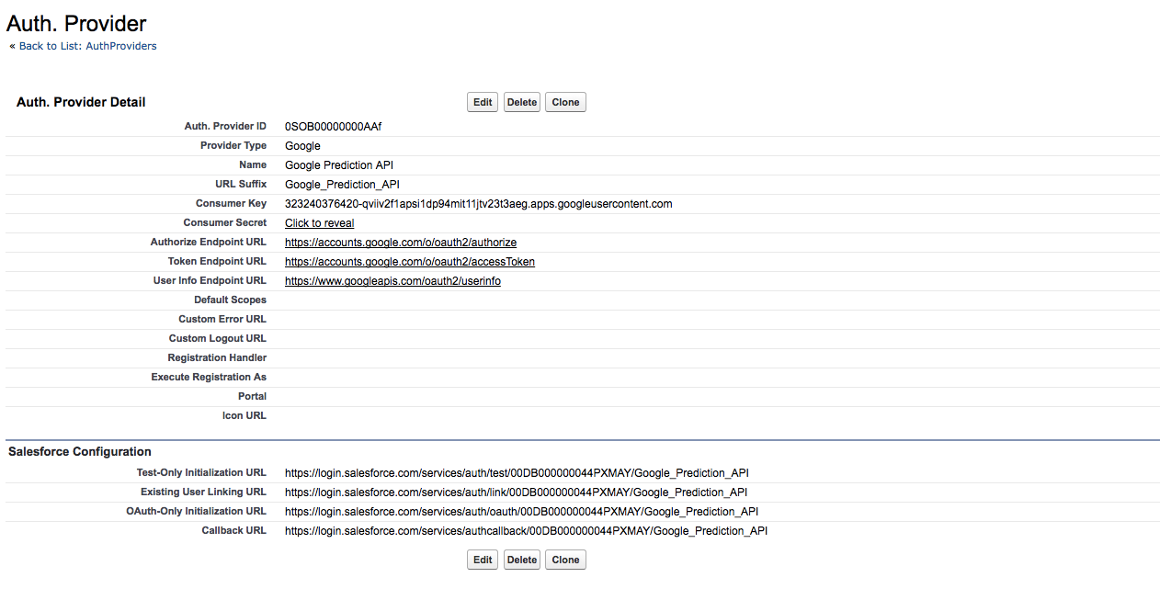Click the Existing User Linking URL label
Screen dimensions: 1160x600
(203, 492)
